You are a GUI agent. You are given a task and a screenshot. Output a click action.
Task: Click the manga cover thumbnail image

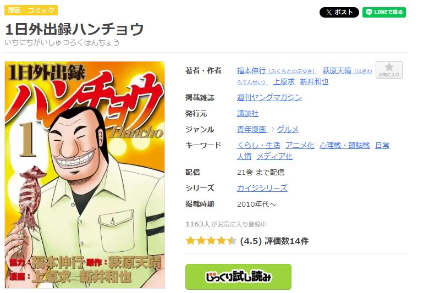click(x=85, y=175)
